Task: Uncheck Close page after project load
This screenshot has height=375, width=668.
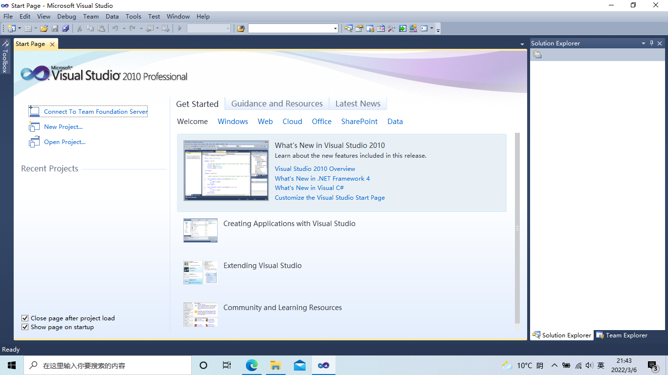Action: [x=24, y=318]
